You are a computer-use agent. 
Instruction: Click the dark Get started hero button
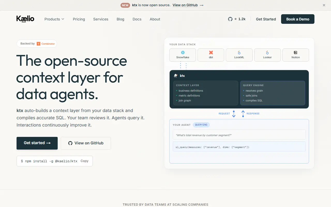37,143
